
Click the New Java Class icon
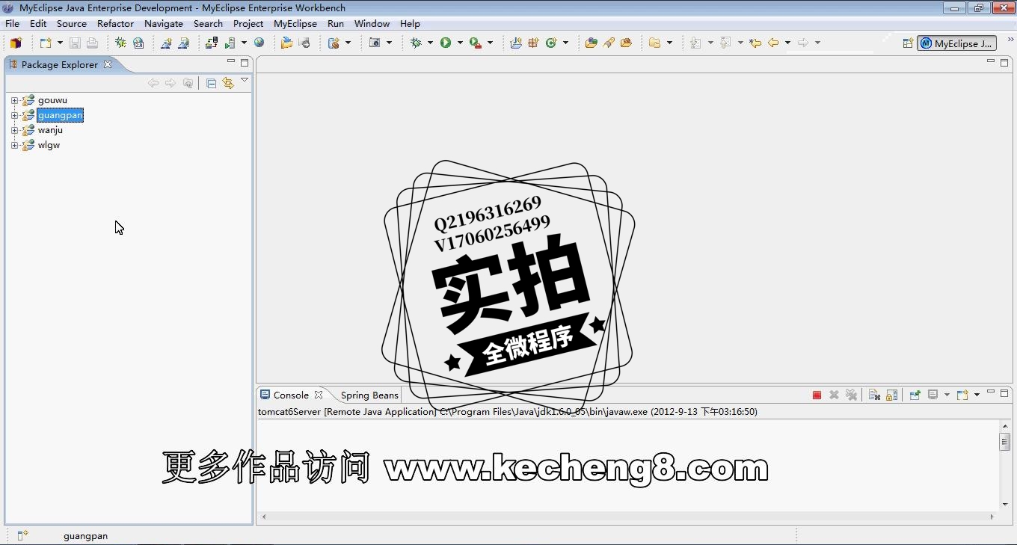(x=552, y=43)
